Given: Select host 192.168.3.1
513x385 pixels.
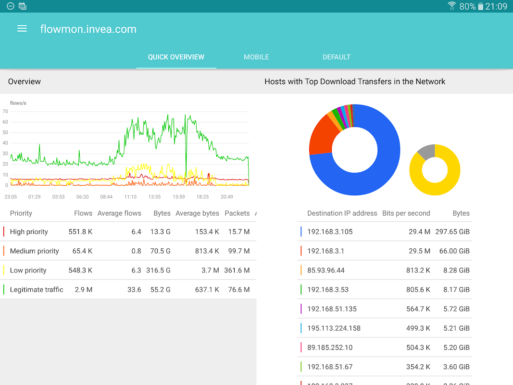Looking at the screenshot, I should (325, 251).
